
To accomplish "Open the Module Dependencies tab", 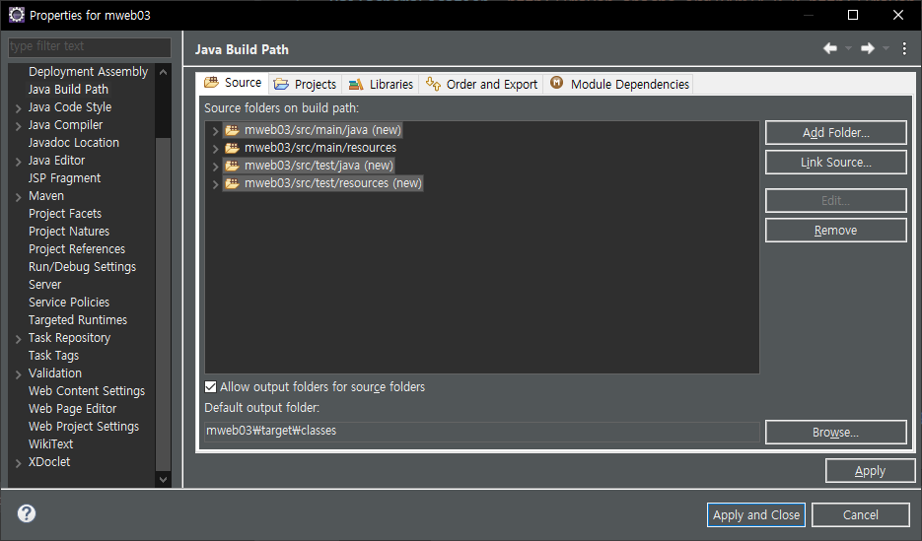I will pos(618,84).
